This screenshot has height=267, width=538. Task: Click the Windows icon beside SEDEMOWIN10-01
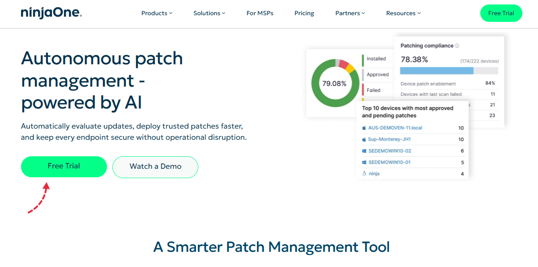364,163
